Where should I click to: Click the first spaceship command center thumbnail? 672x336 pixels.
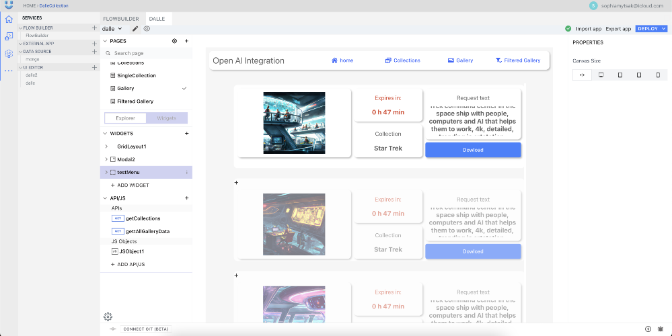click(x=294, y=123)
